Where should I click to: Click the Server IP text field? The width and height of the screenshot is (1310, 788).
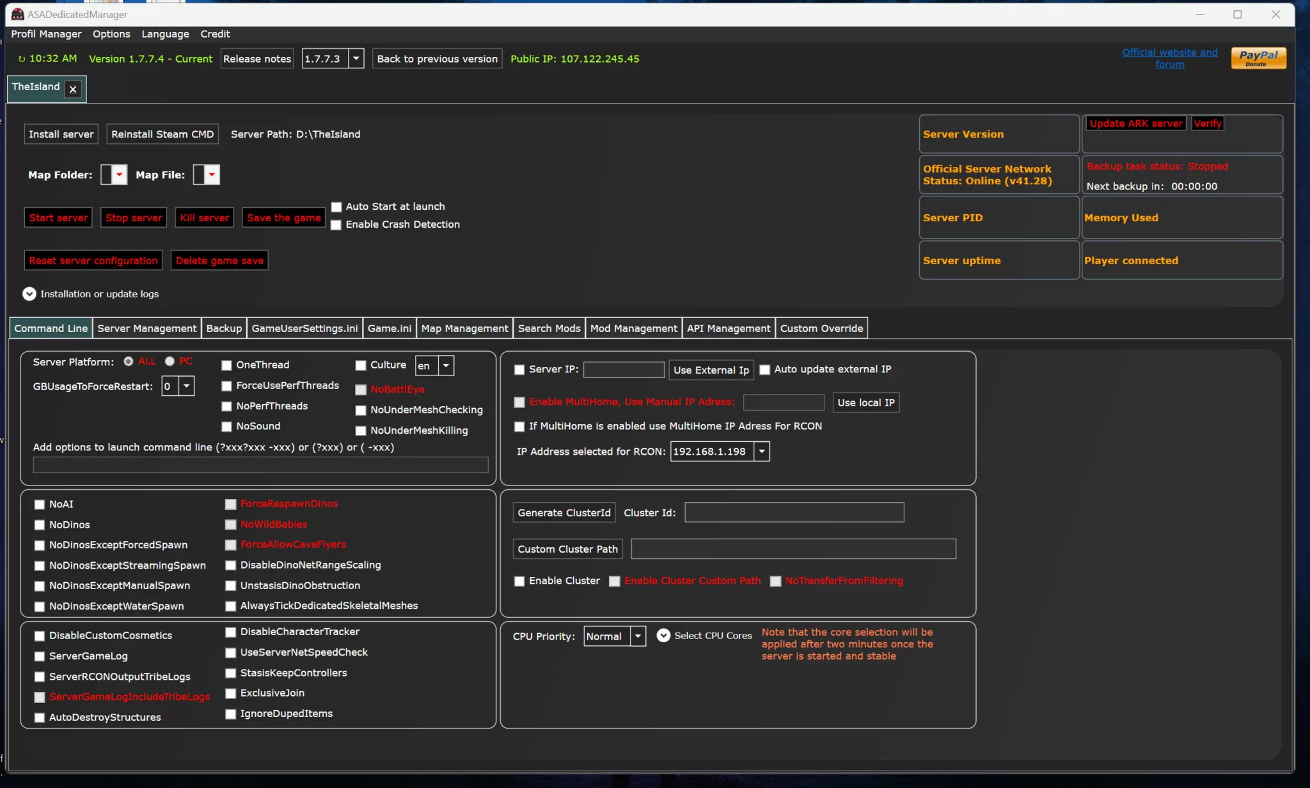click(x=624, y=370)
